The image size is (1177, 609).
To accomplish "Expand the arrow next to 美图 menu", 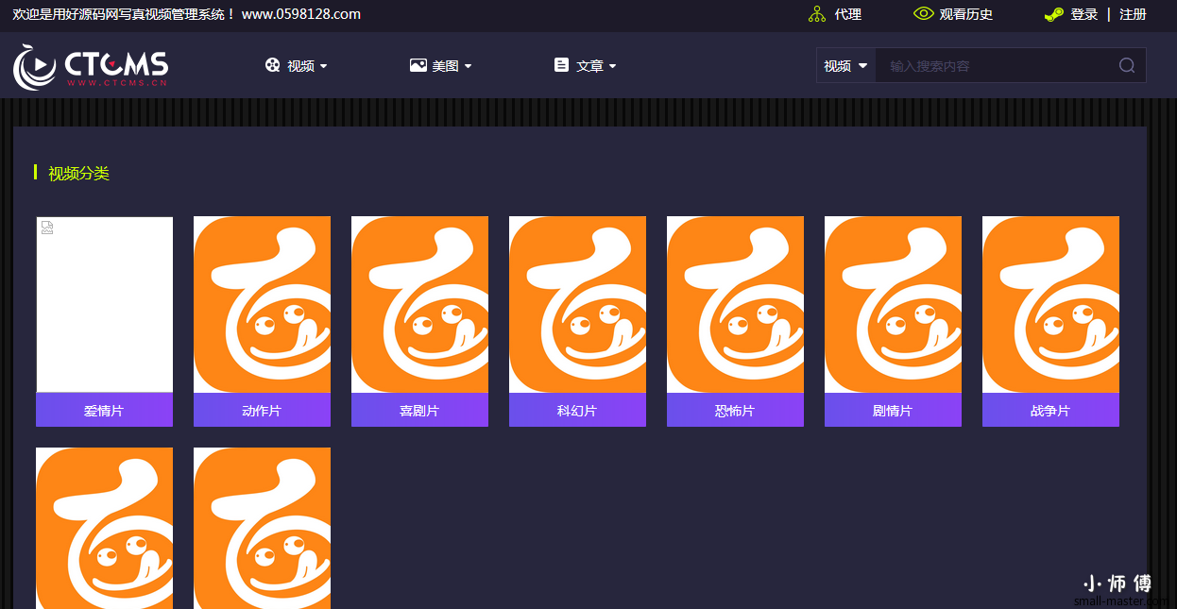I will point(468,66).
